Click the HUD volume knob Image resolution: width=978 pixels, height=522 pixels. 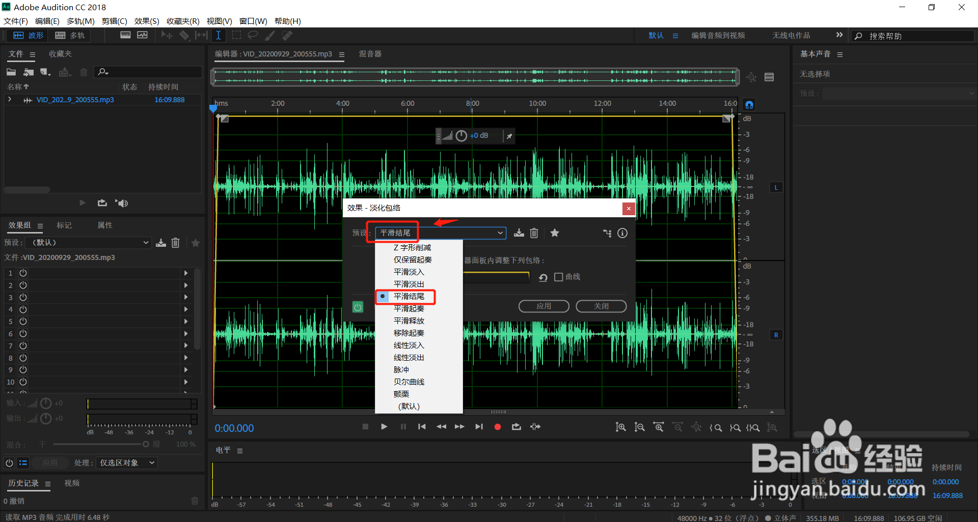pyautogui.click(x=461, y=136)
